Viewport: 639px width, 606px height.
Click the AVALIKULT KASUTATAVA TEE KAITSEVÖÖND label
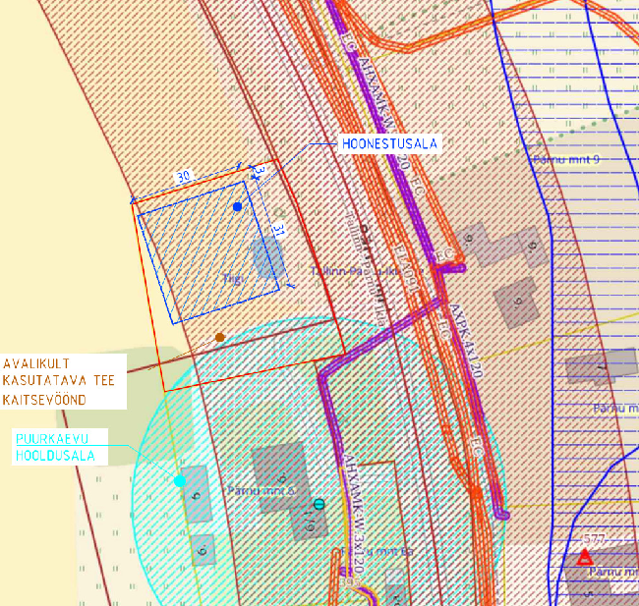(63, 382)
